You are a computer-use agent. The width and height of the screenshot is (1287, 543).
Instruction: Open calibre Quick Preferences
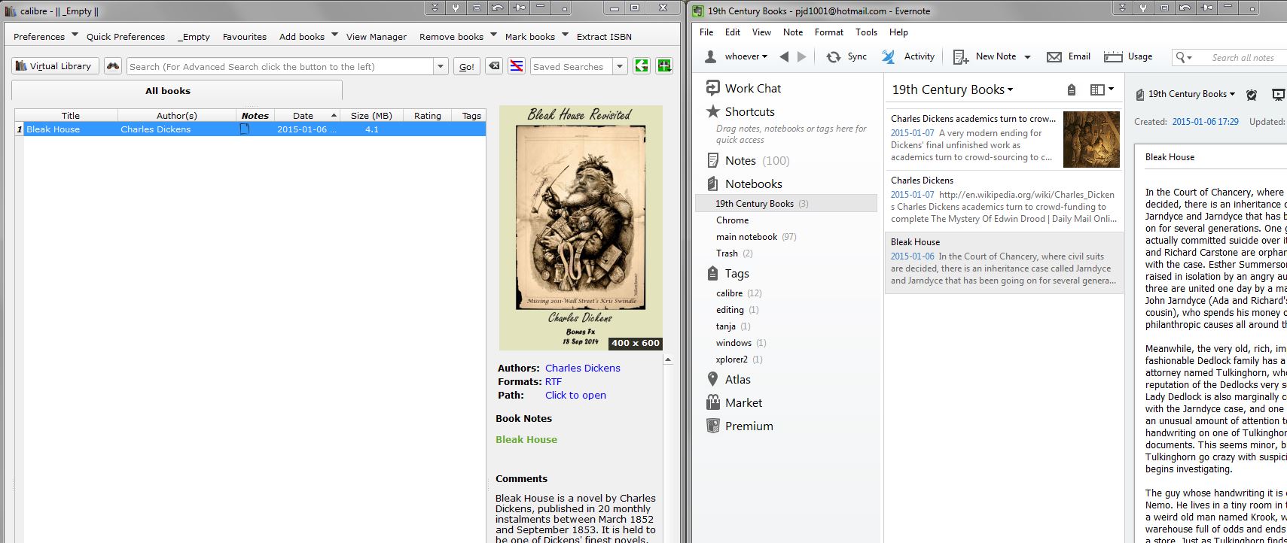click(126, 37)
